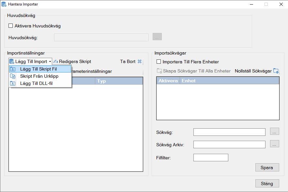Click the Typ column header

[119, 81]
